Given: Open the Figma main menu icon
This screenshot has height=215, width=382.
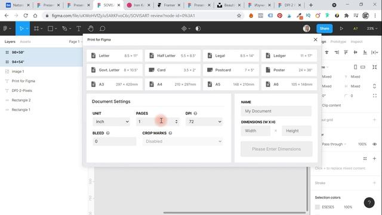Looking at the screenshot, I should pos(5,29).
